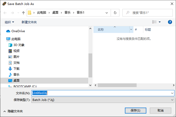Viewport: 176px width, 117px height.
Task: Expand the chevron after 桌面 in breadcrumb
Action: [x=61, y=13]
